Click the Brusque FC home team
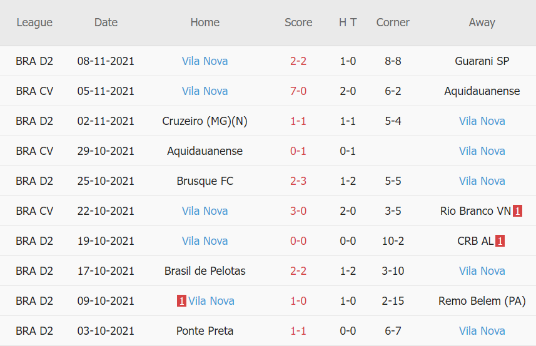This screenshot has width=536, height=346. click(x=205, y=181)
